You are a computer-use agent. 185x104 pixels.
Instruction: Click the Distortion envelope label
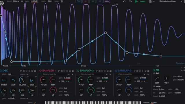(180, 63)
